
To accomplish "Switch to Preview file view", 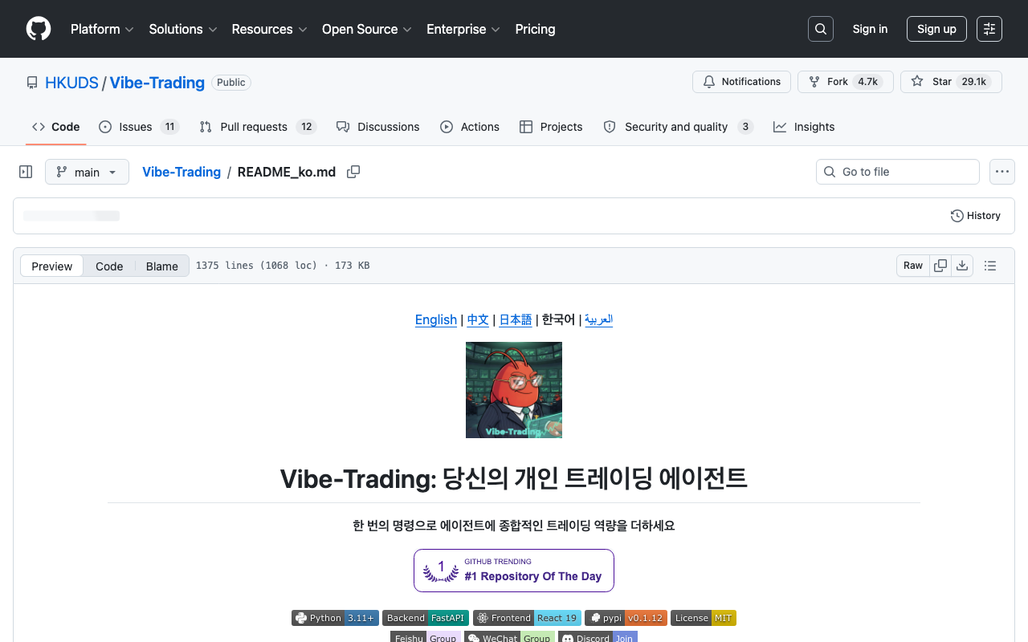I will coord(52,266).
